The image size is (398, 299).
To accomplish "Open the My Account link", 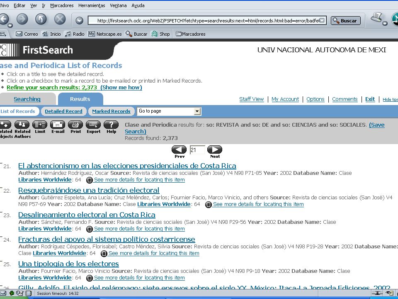I will pyautogui.click(x=285, y=99).
